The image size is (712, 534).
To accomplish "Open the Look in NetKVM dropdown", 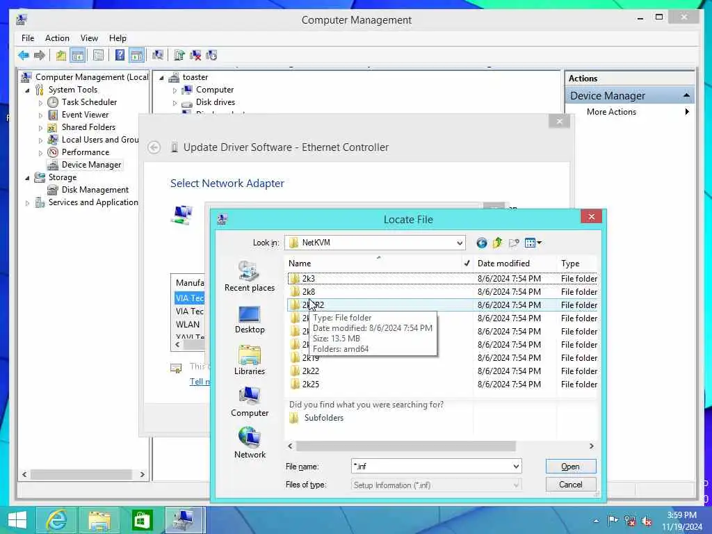I will tap(460, 243).
